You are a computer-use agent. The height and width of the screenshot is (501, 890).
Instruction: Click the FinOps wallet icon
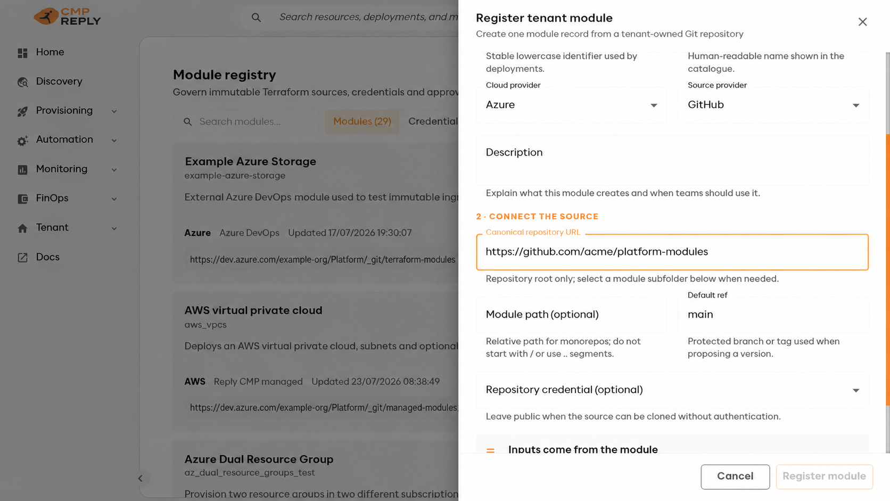pyautogui.click(x=22, y=199)
